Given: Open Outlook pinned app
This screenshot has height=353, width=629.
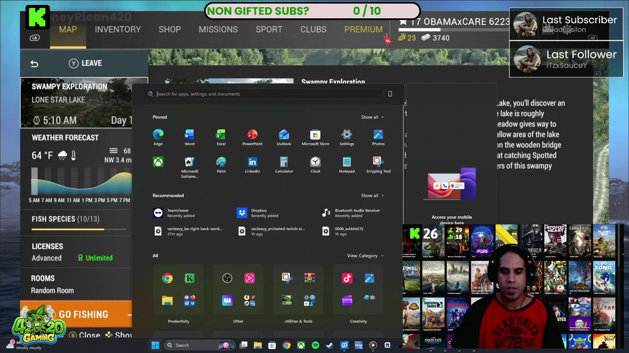Looking at the screenshot, I should (x=284, y=137).
